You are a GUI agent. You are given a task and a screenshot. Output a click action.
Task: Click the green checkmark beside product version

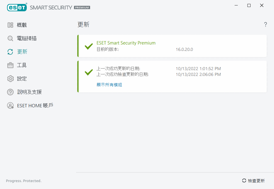[89, 46]
